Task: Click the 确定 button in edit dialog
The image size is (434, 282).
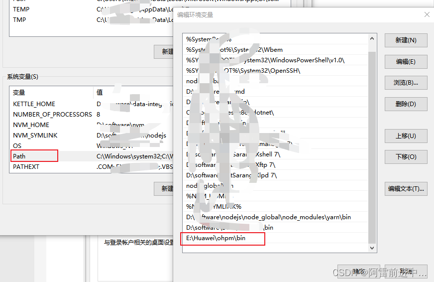Action: pyautogui.click(x=358, y=272)
